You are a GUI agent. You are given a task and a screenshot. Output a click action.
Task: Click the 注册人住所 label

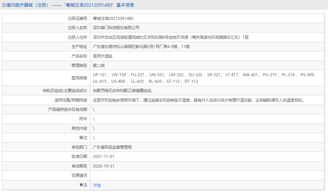(x=77, y=37)
